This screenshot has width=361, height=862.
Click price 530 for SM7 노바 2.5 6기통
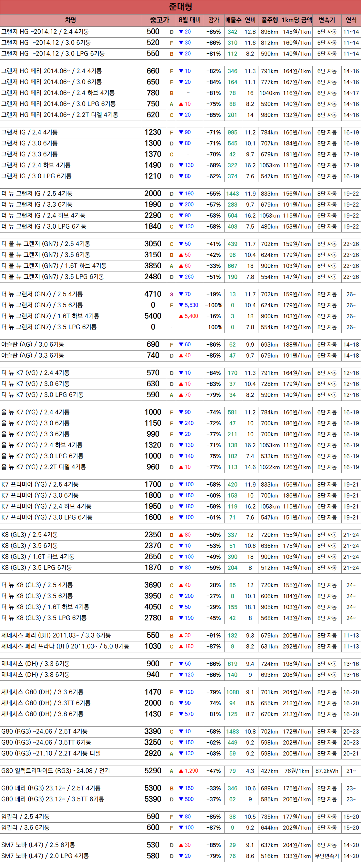point(153,845)
